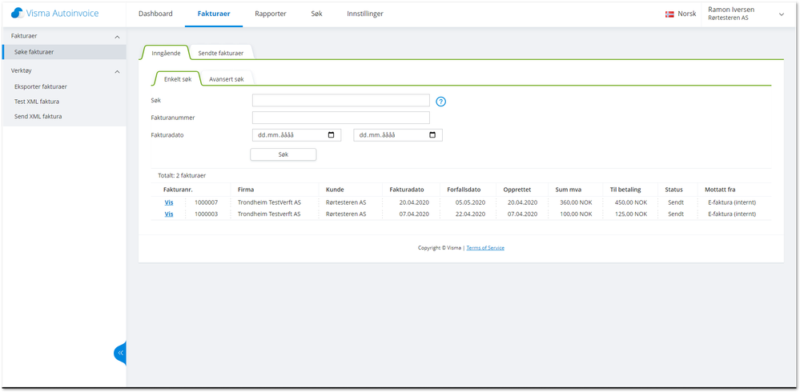Screen dimensions: 800x392
Task: Collapse the Verktøy sidebar section
Action: coord(117,72)
